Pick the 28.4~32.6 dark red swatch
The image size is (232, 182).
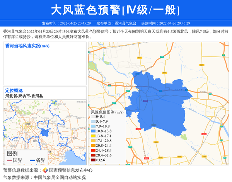[x=93, y=155]
